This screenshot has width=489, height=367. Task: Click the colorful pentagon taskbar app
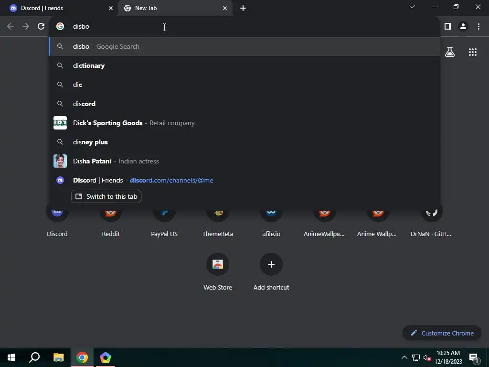click(106, 357)
